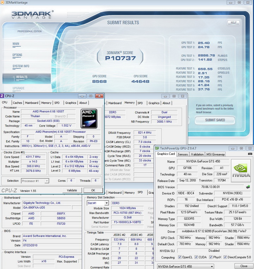The image size is (254, 269).
Task: Switch to the Sensors tab in GPU-Z
Action: click(183, 154)
